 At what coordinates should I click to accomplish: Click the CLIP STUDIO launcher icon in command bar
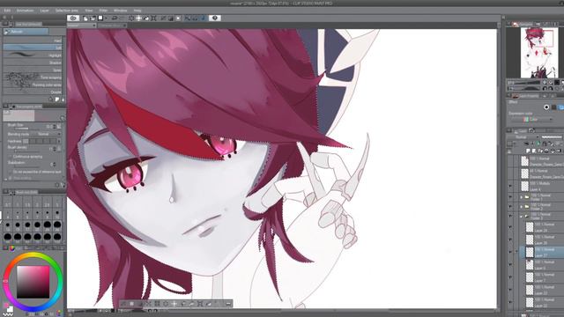coord(73,18)
